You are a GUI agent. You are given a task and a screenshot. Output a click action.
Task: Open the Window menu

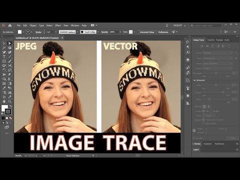[x=75, y=25]
